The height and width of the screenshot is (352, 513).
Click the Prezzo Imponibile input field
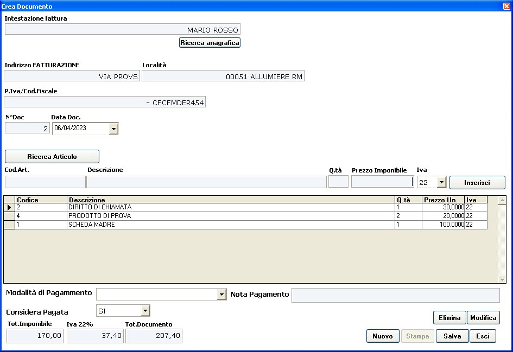click(x=383, y=182)
